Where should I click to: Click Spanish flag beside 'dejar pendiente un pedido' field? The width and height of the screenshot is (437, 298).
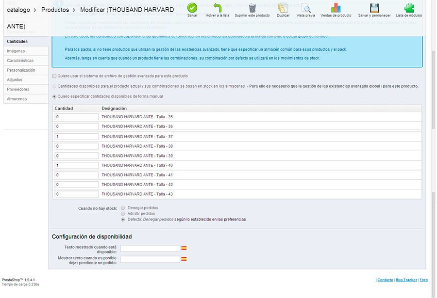point(184,259)
